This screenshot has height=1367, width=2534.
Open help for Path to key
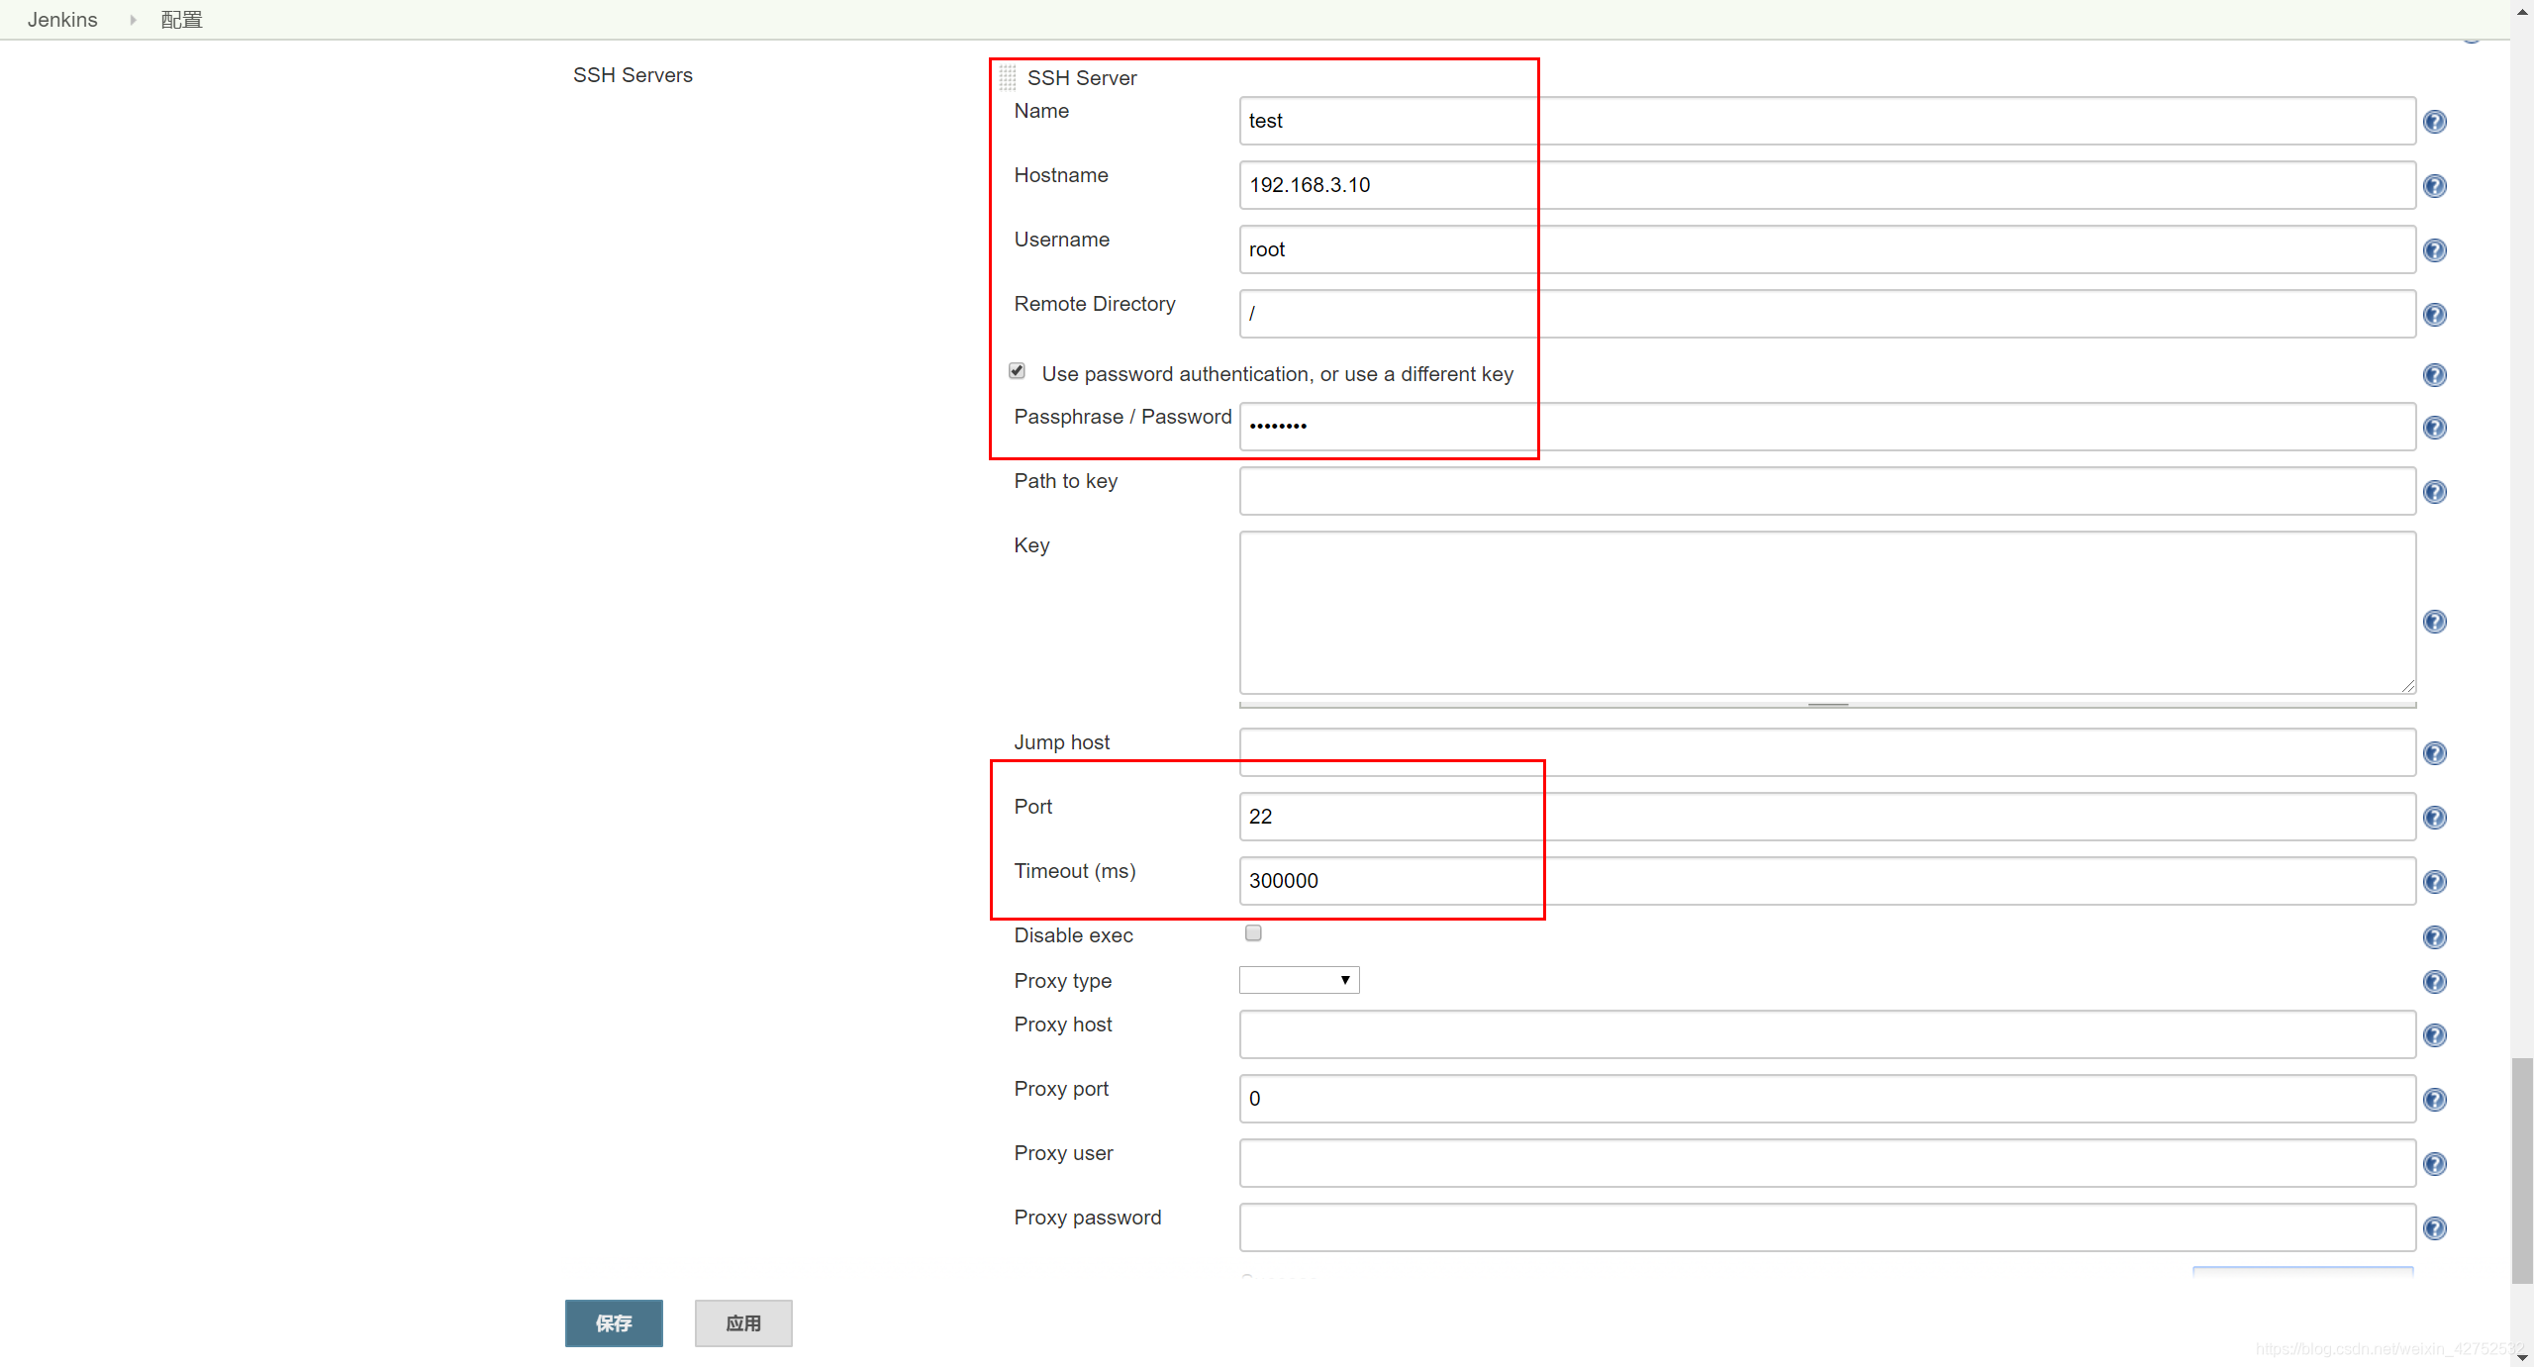click(2435, 492)
